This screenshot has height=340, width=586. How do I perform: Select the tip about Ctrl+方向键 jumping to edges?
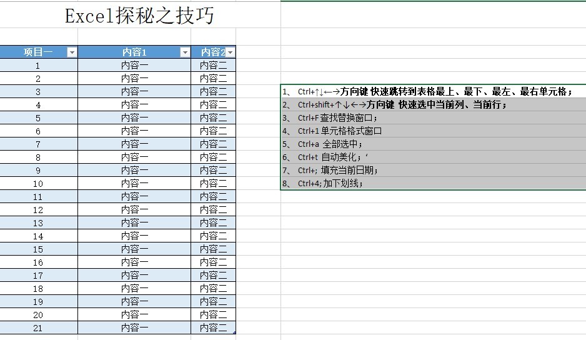click(x=434, y=92)
